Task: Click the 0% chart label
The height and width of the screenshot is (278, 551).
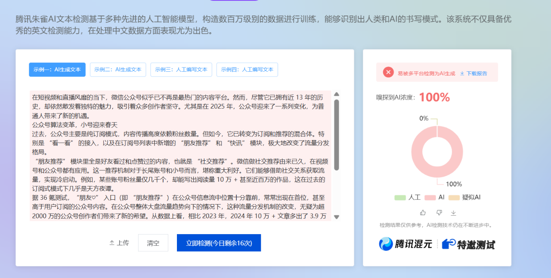Action: 424,118
